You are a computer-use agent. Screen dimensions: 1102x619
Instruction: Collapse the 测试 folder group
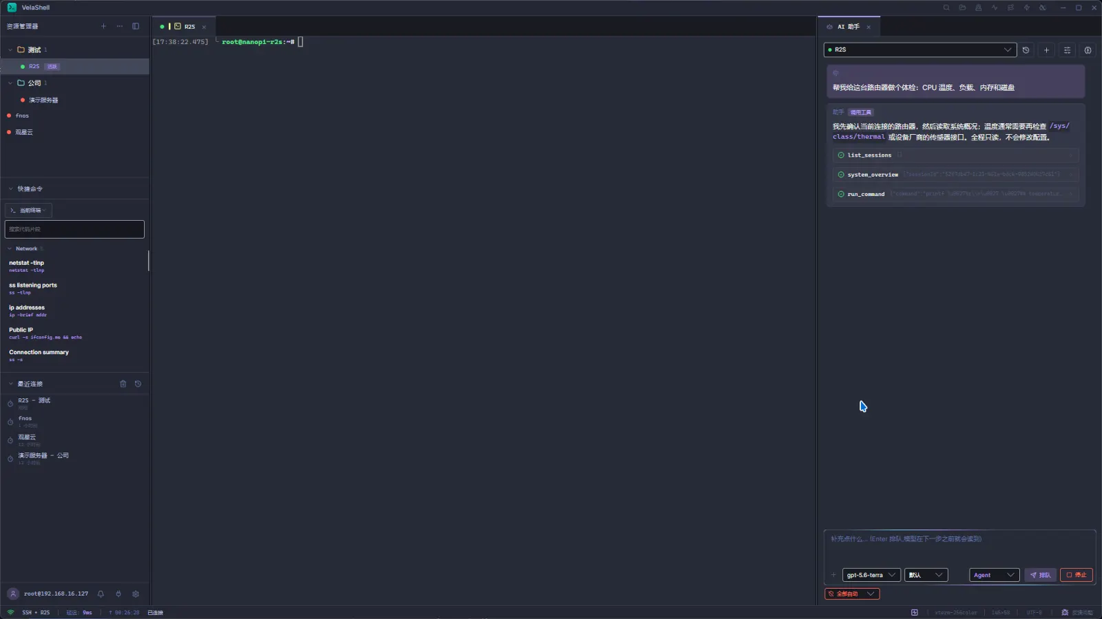click(10, 50)
